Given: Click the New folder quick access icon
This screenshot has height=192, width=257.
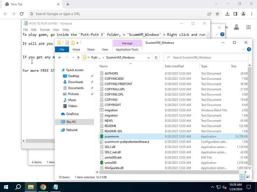Looking at the screenshot, I should (73, 43).
